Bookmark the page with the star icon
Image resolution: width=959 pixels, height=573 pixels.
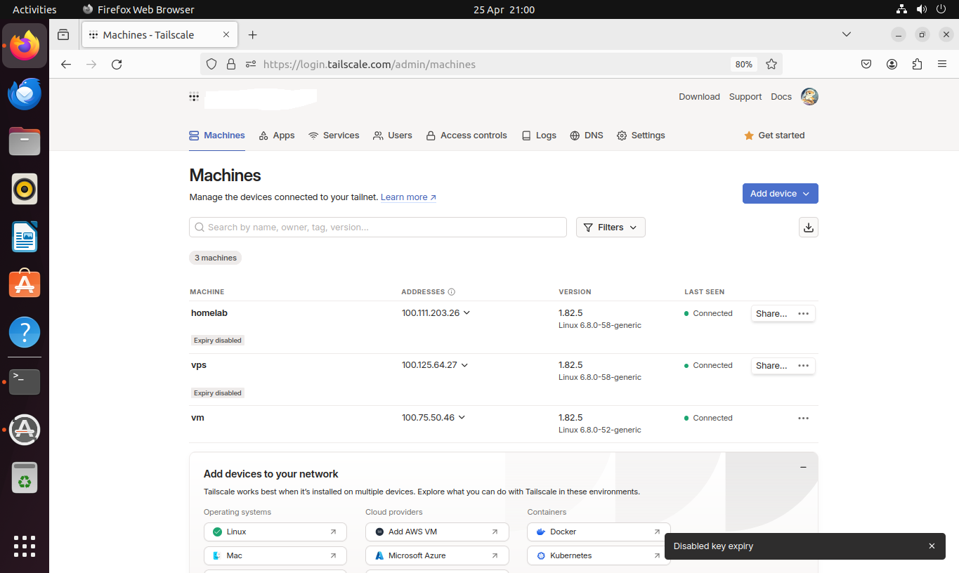coord(771,64)
